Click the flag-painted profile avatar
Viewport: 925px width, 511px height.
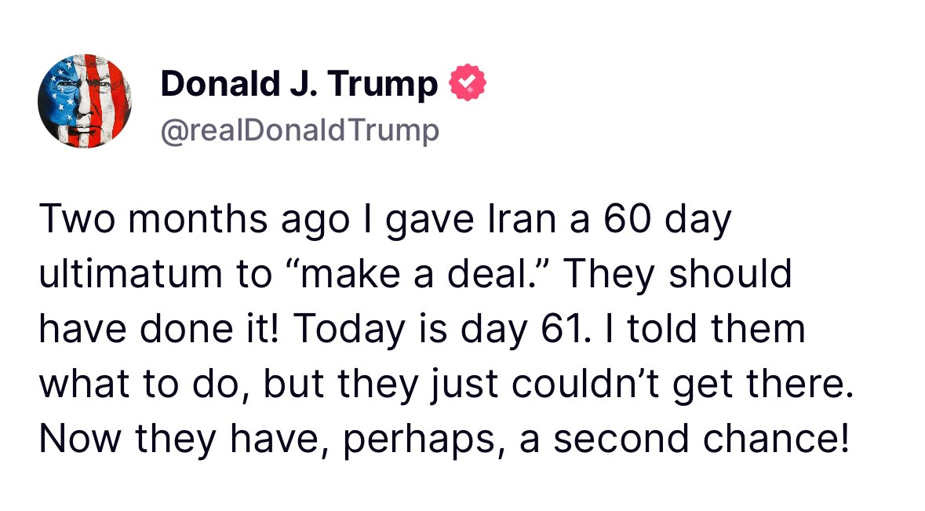(84, 100)
